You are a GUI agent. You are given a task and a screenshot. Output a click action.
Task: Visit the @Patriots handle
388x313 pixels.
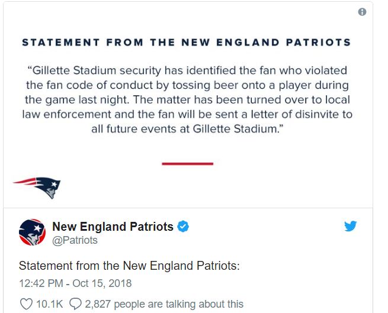(x=75, y=240)
